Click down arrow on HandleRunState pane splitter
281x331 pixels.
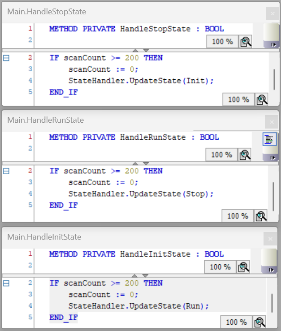tap(146, 163)
